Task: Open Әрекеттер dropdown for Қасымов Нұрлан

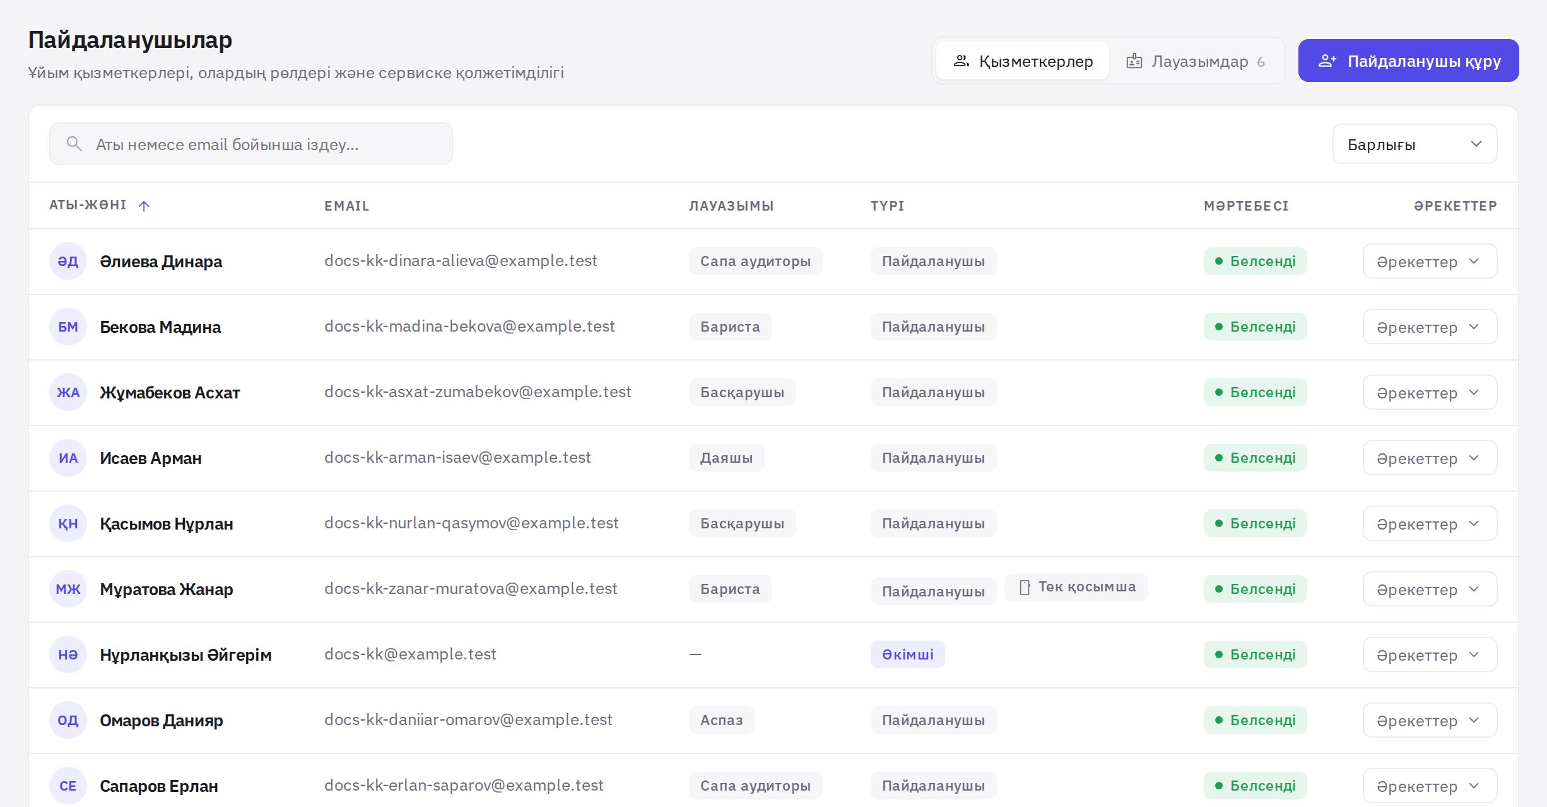Action: 1430,523
